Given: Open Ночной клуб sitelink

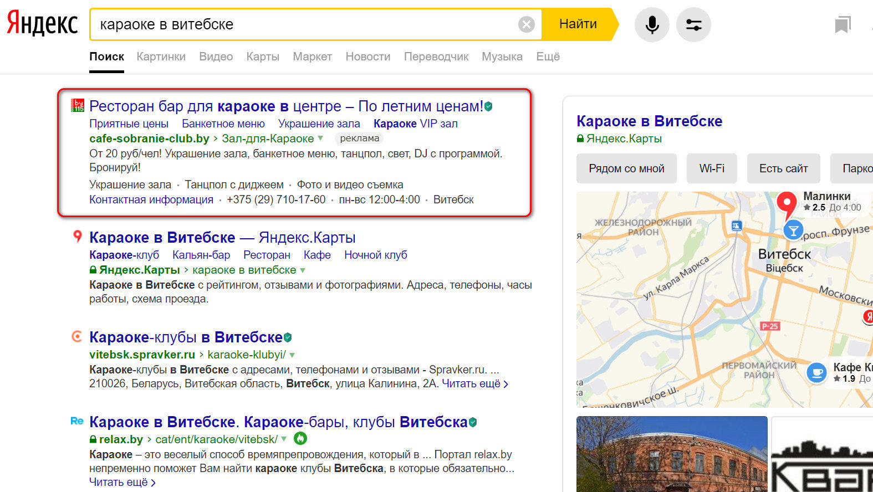Looking at the screenshot, I should pos(376,255).
